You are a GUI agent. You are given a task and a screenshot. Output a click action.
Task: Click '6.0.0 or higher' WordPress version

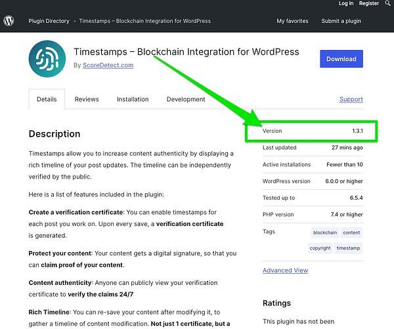point(344,181)
